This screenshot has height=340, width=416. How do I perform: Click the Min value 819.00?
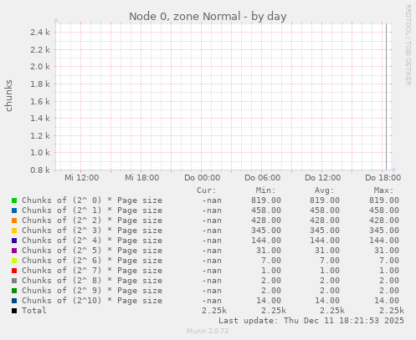tap(266, 200)
